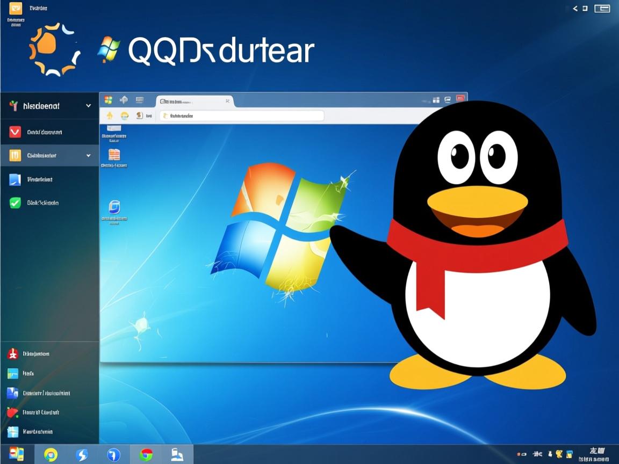Viewport: 619px width, 464px height.
Task: Click the yellow circular Chrome-style taskbar icon
Action: click(51, 455)
